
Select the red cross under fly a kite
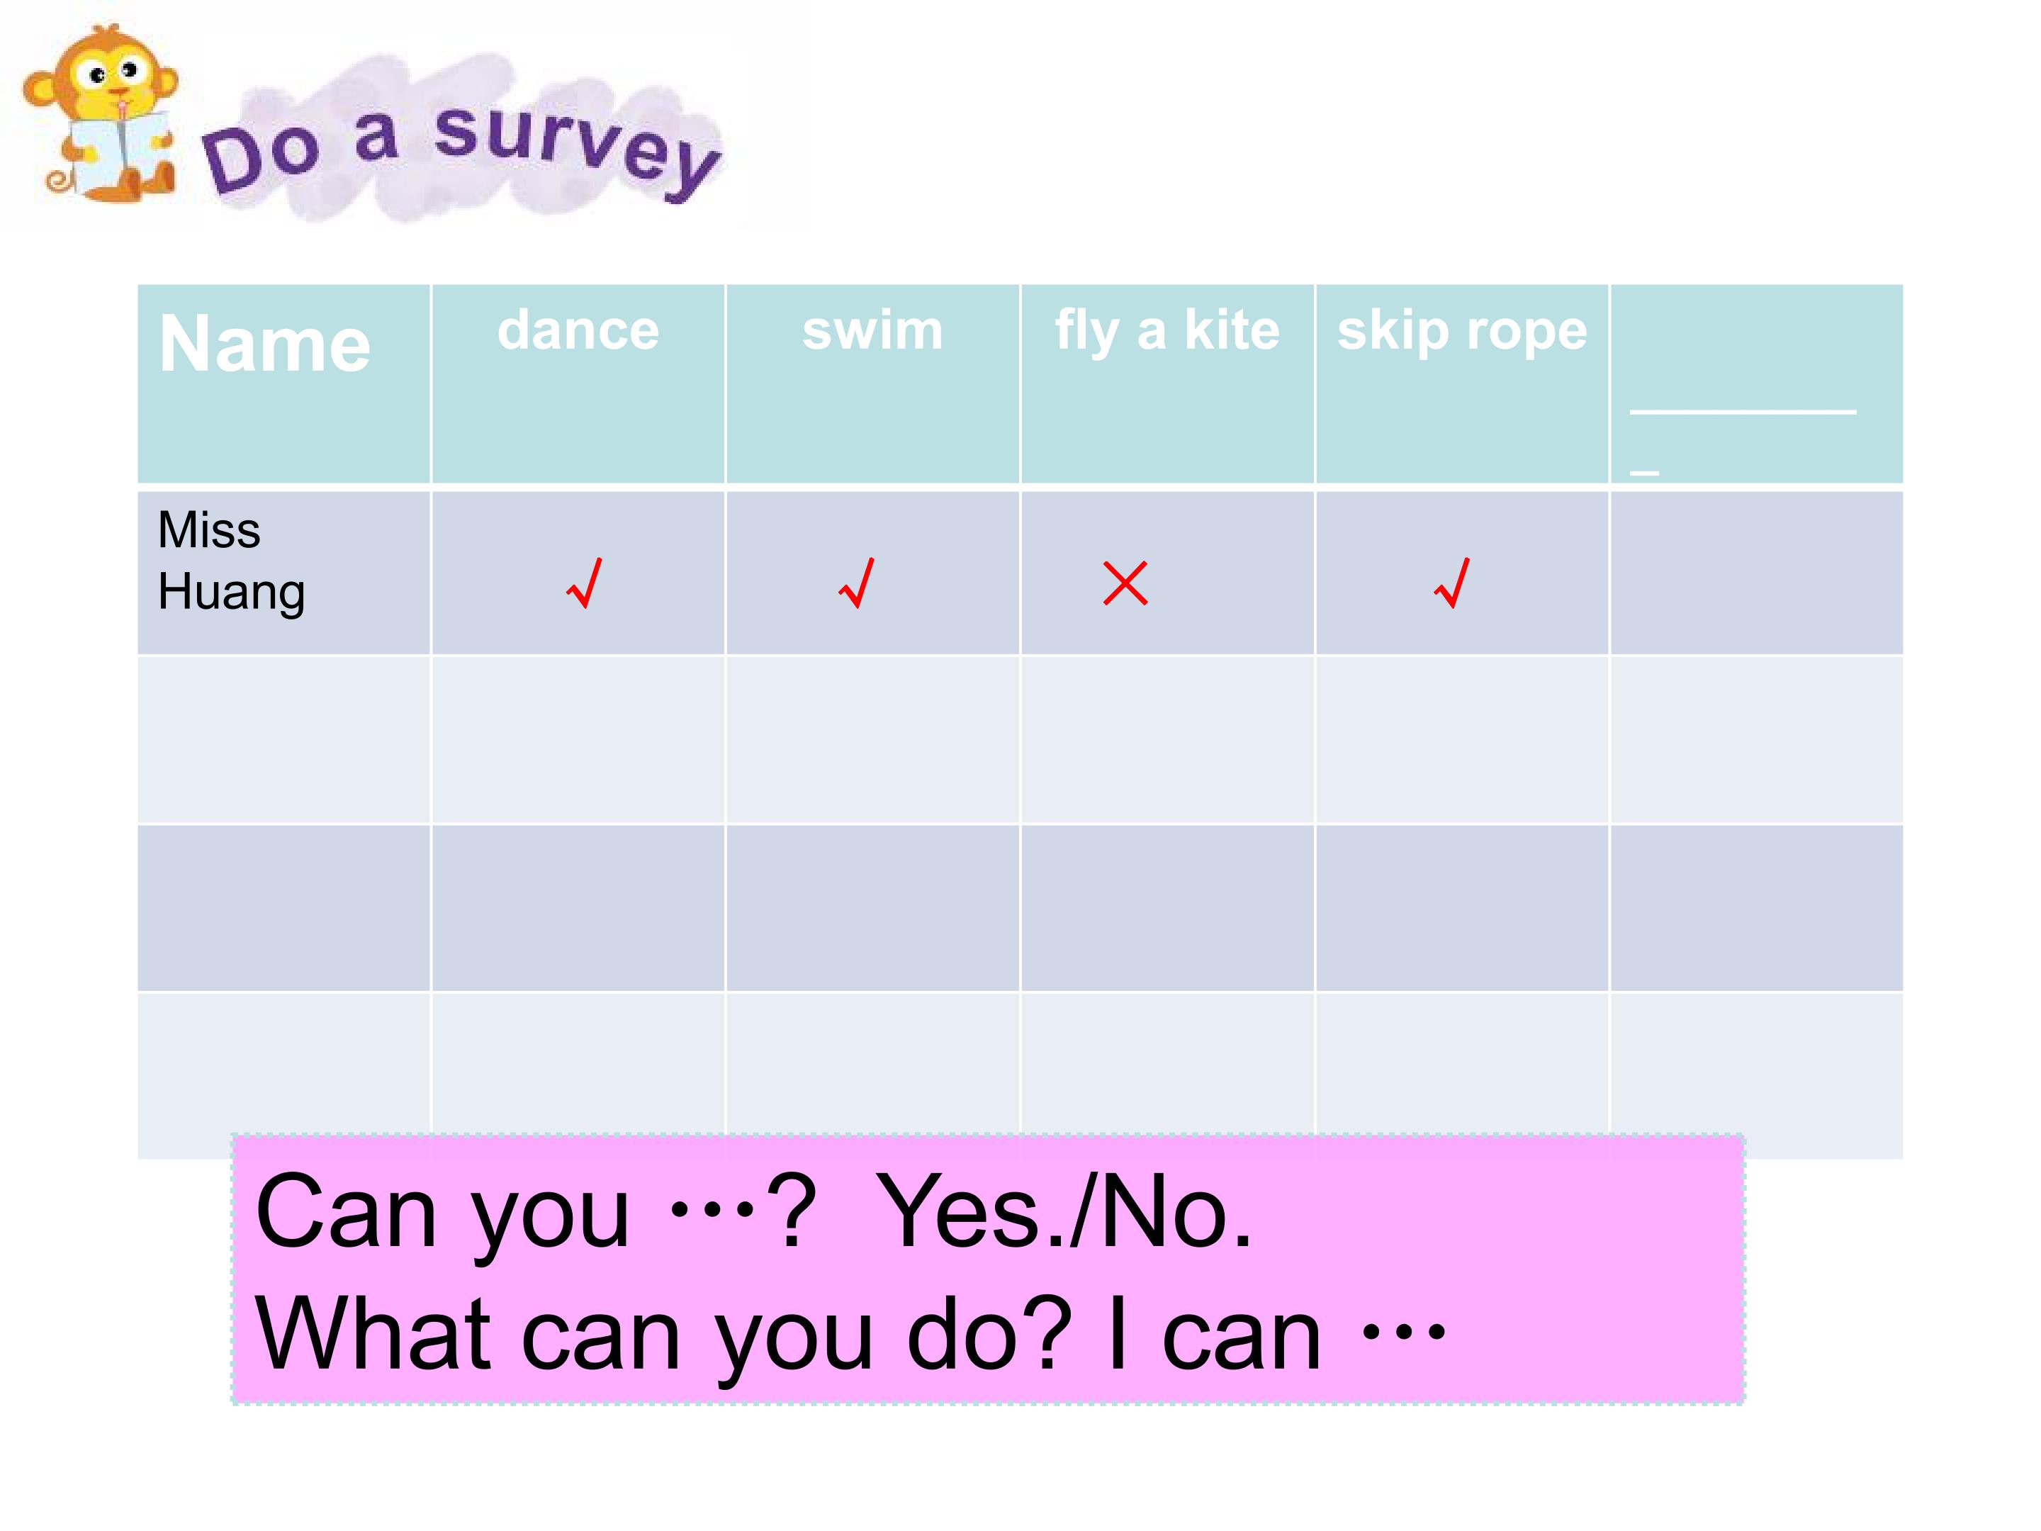click(1125, 583)
